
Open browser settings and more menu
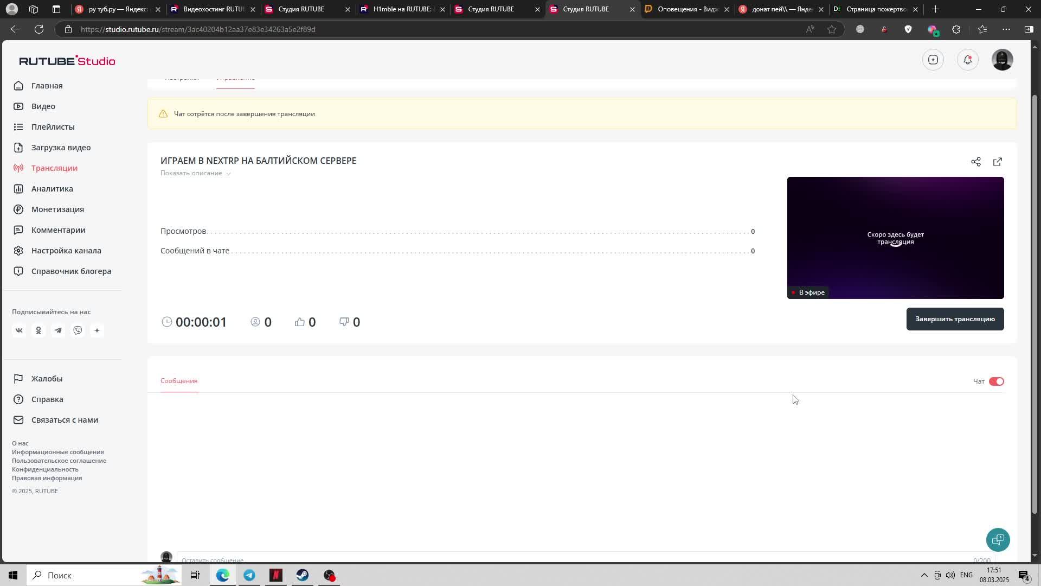coord(1006,29)
